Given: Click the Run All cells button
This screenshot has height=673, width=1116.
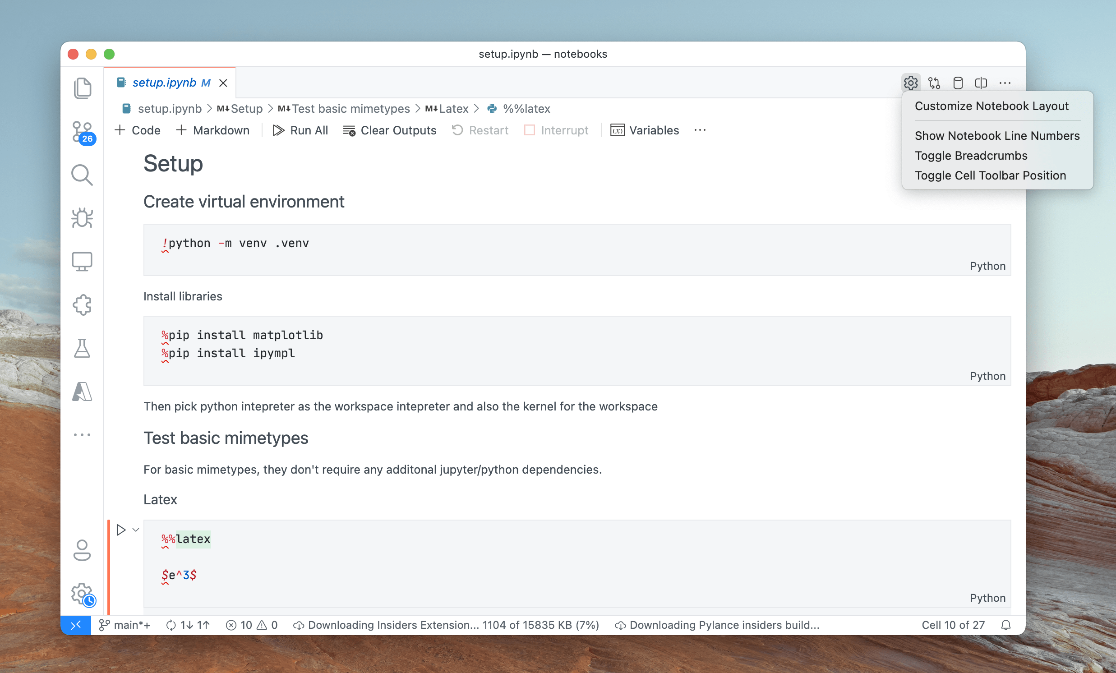Looking at the screenshot, I should click(300, 130).
